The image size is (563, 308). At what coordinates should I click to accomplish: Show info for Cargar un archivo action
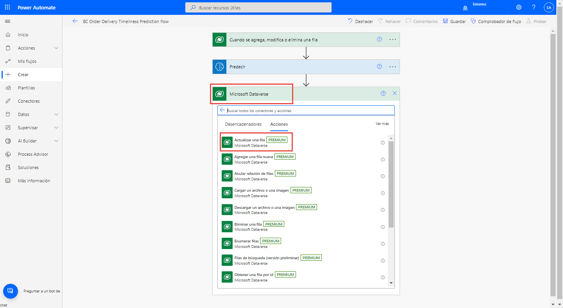tap(383, 193)
